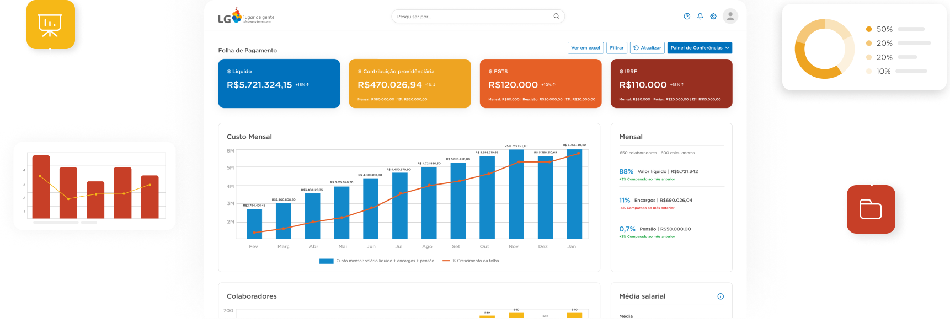
Task: Click the Ver em excel button
Action: 585,48
